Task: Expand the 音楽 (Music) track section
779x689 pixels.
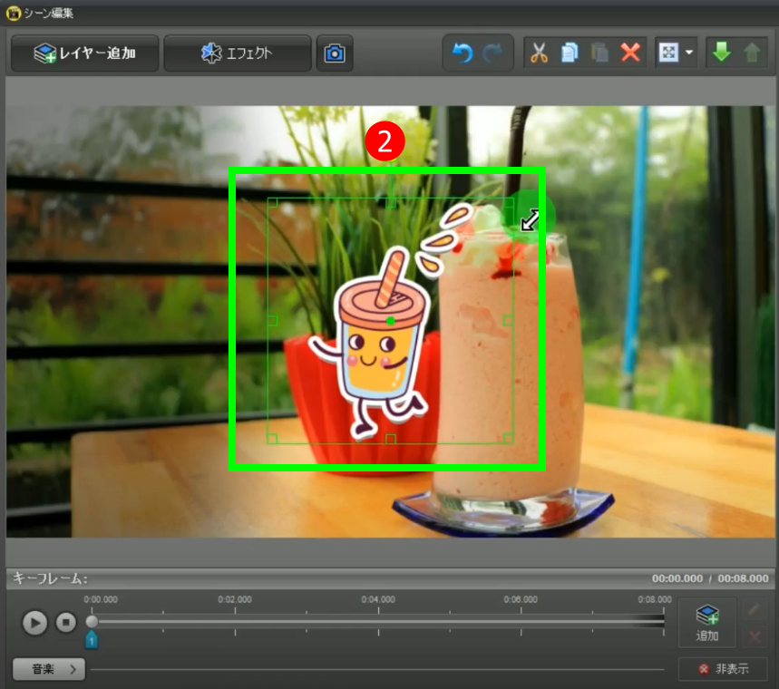Action: [49, 669]
